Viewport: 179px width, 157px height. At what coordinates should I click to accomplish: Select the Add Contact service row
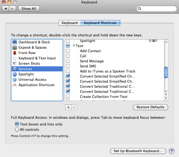pos(115,51)
